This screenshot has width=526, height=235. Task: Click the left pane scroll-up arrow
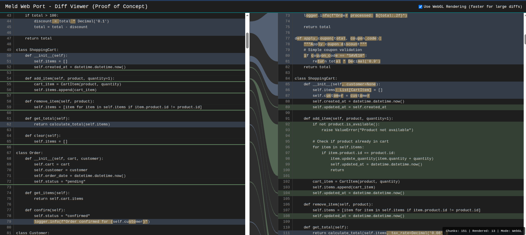tap(247, 15)
